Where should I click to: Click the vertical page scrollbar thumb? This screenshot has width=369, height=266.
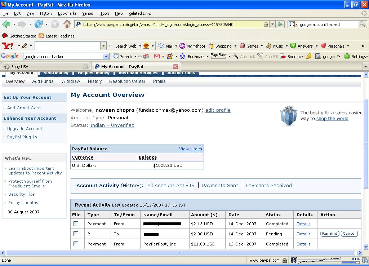point(366,143)
